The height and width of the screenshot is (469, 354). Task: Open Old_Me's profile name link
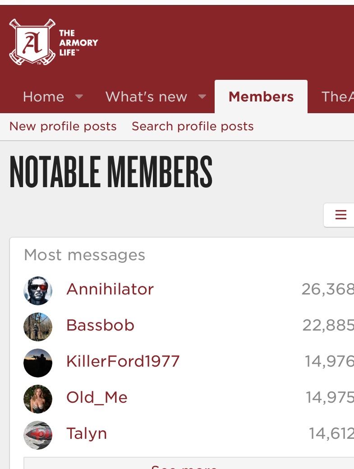(97, 397)
